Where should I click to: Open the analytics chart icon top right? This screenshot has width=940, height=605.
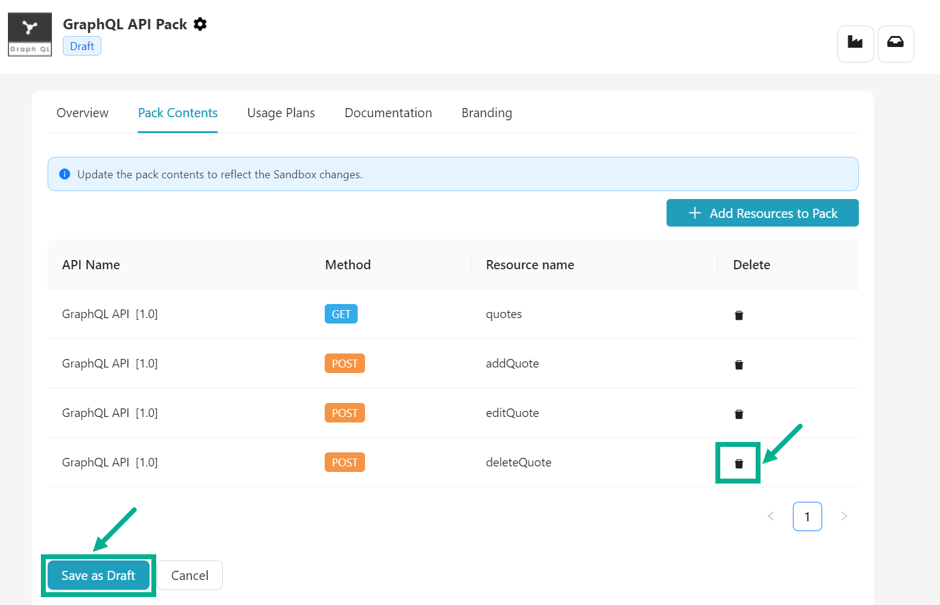[855, 43]
